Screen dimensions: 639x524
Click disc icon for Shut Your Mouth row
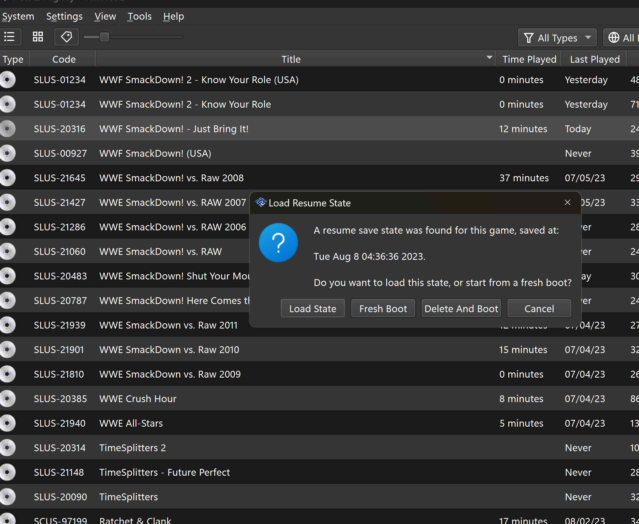pyautogui.click(x=7, y=276)
